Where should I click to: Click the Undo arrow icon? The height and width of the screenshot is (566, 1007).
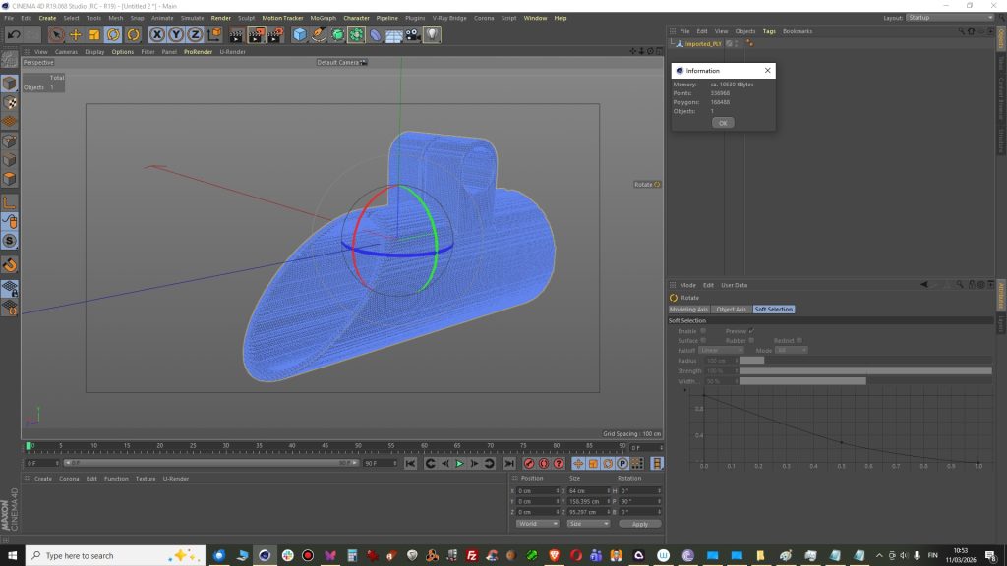click(14, 34)
